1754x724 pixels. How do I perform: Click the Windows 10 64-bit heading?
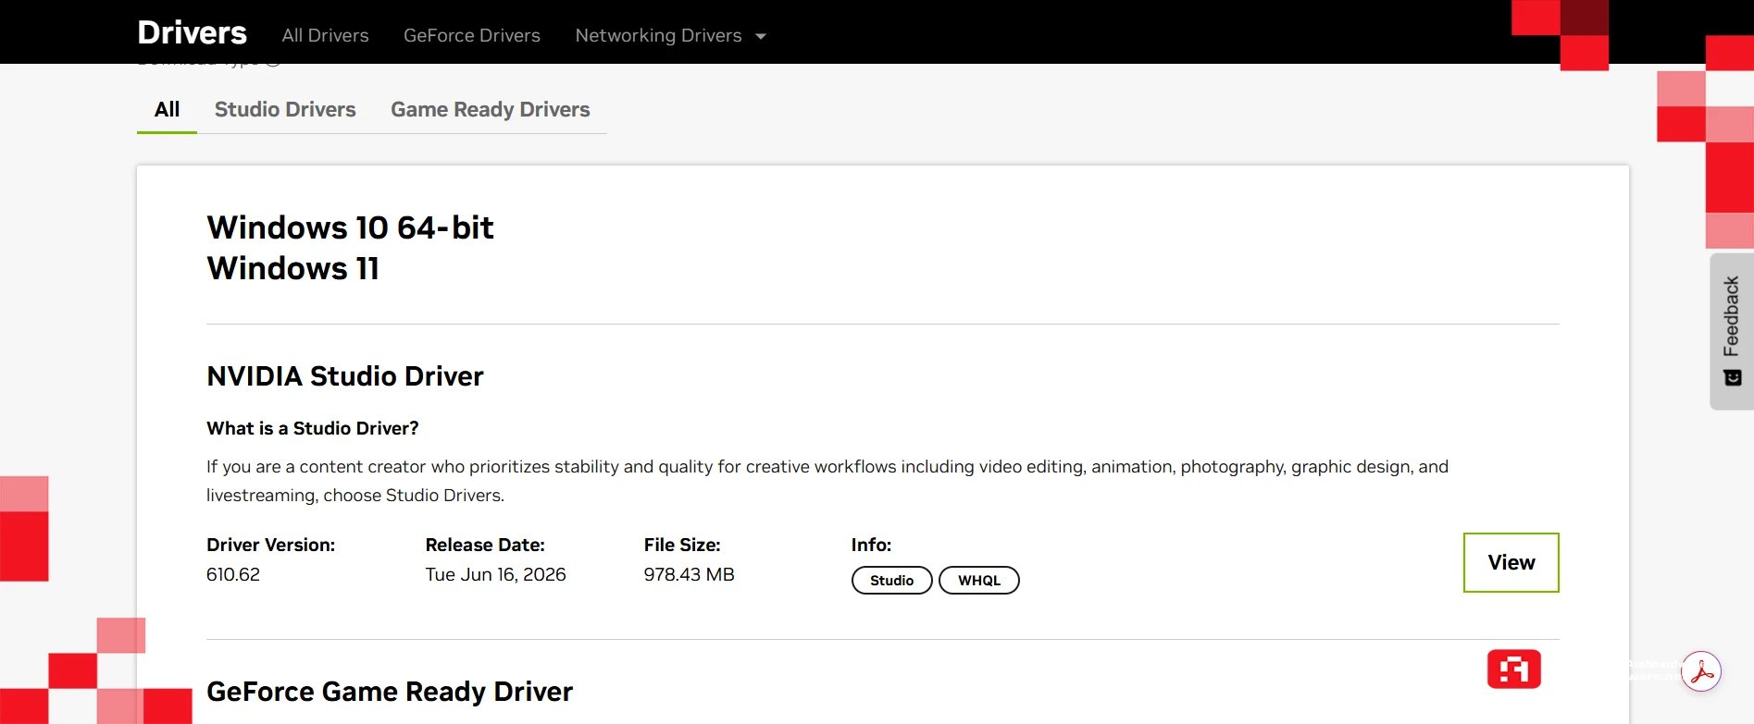pos(350,227)
